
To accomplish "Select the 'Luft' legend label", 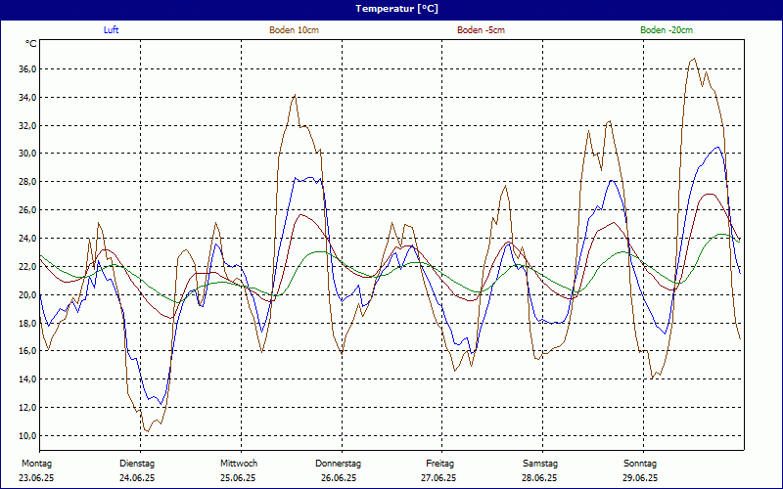I will [x=111, y=30].
